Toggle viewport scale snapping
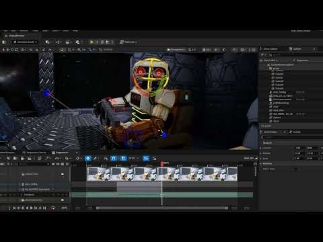Viewport: 323px width, 242px height. pyautogui.click(x=90, y=50)
